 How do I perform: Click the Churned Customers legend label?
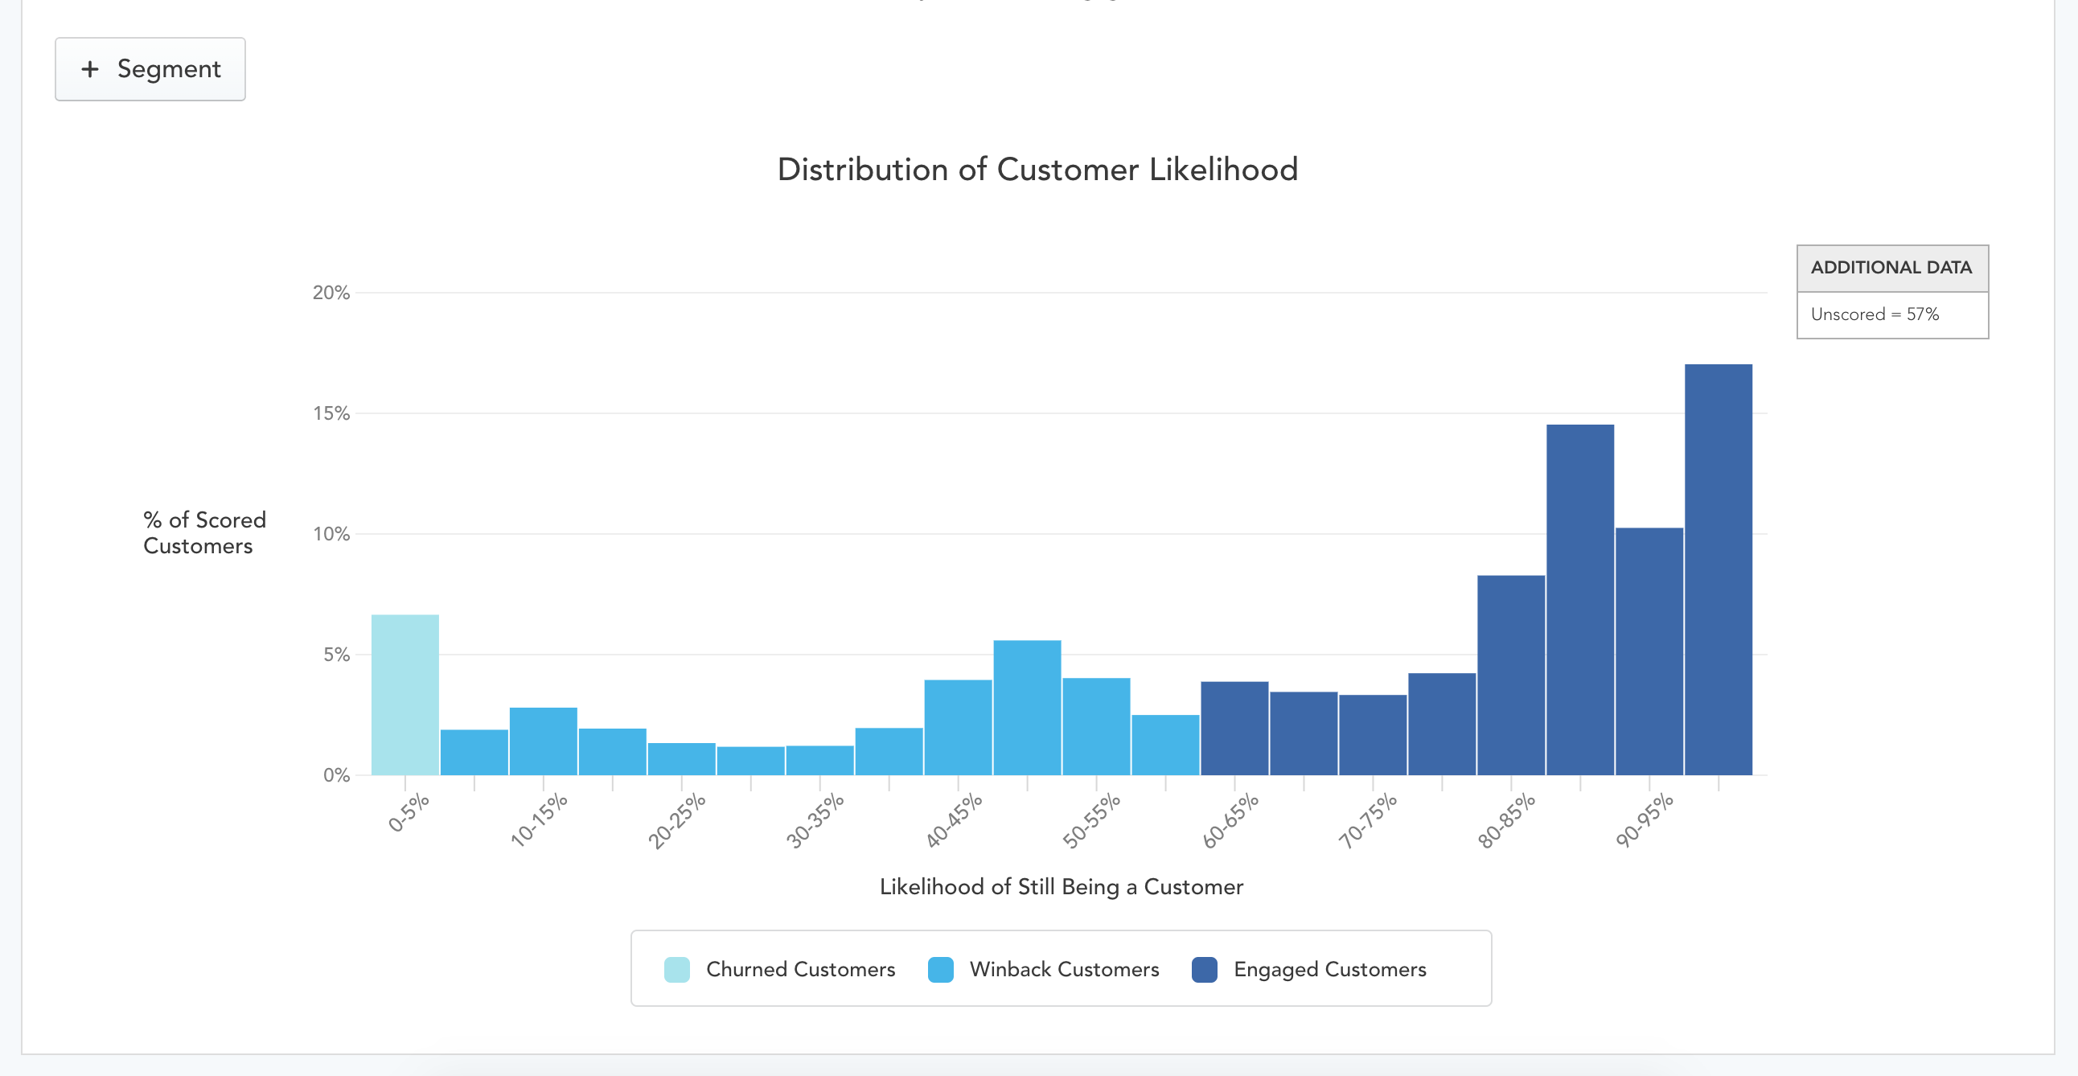(800, 970)
